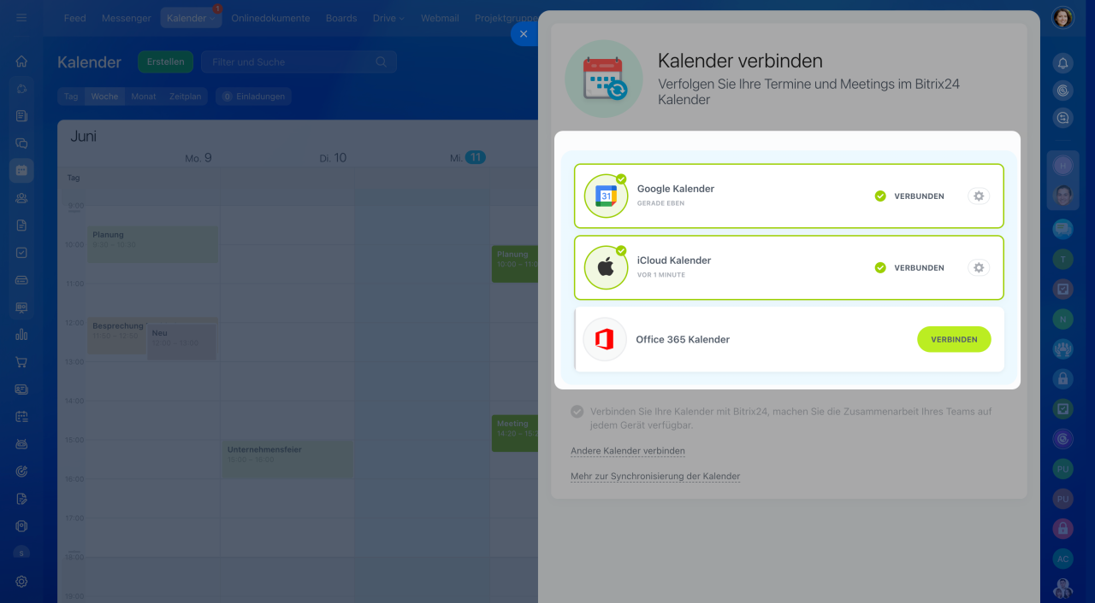Image resolution: width=1095 pixels, height=603 pixels.
Task: Click the Office 365 logo icon
Action: (x=605, y=339)
